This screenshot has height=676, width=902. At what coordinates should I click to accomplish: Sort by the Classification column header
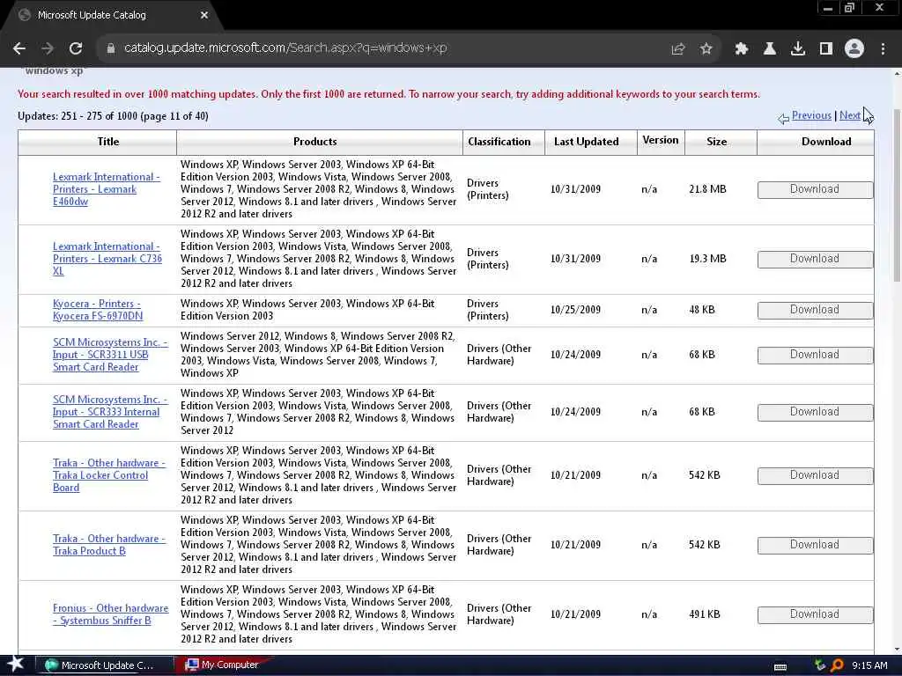499,142
